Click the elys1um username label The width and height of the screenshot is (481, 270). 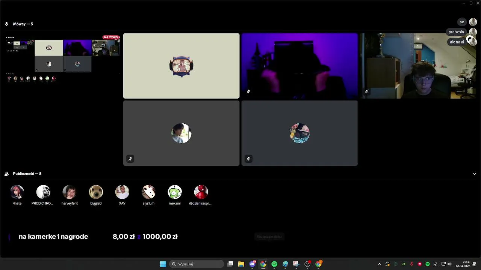click(148, 203)
